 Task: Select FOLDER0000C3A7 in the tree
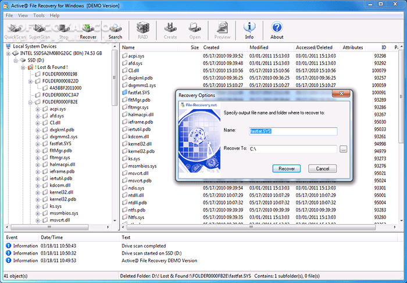tap(60, 94)
